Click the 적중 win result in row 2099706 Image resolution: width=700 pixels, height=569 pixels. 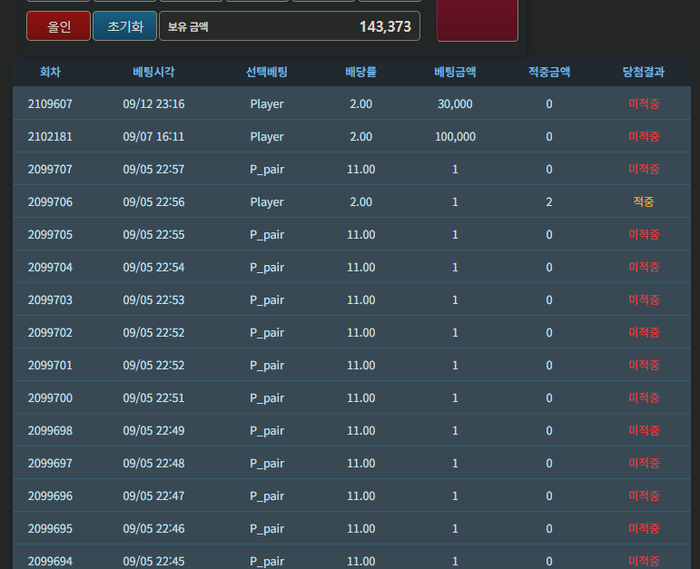(x=644, y=201)
